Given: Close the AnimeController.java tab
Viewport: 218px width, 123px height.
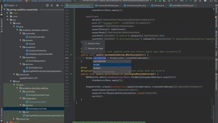Looking at the screenshot, I should (x=147, y=5).
